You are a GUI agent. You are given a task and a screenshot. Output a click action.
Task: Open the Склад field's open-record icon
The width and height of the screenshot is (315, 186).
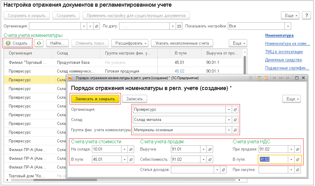tap(235, 119)
